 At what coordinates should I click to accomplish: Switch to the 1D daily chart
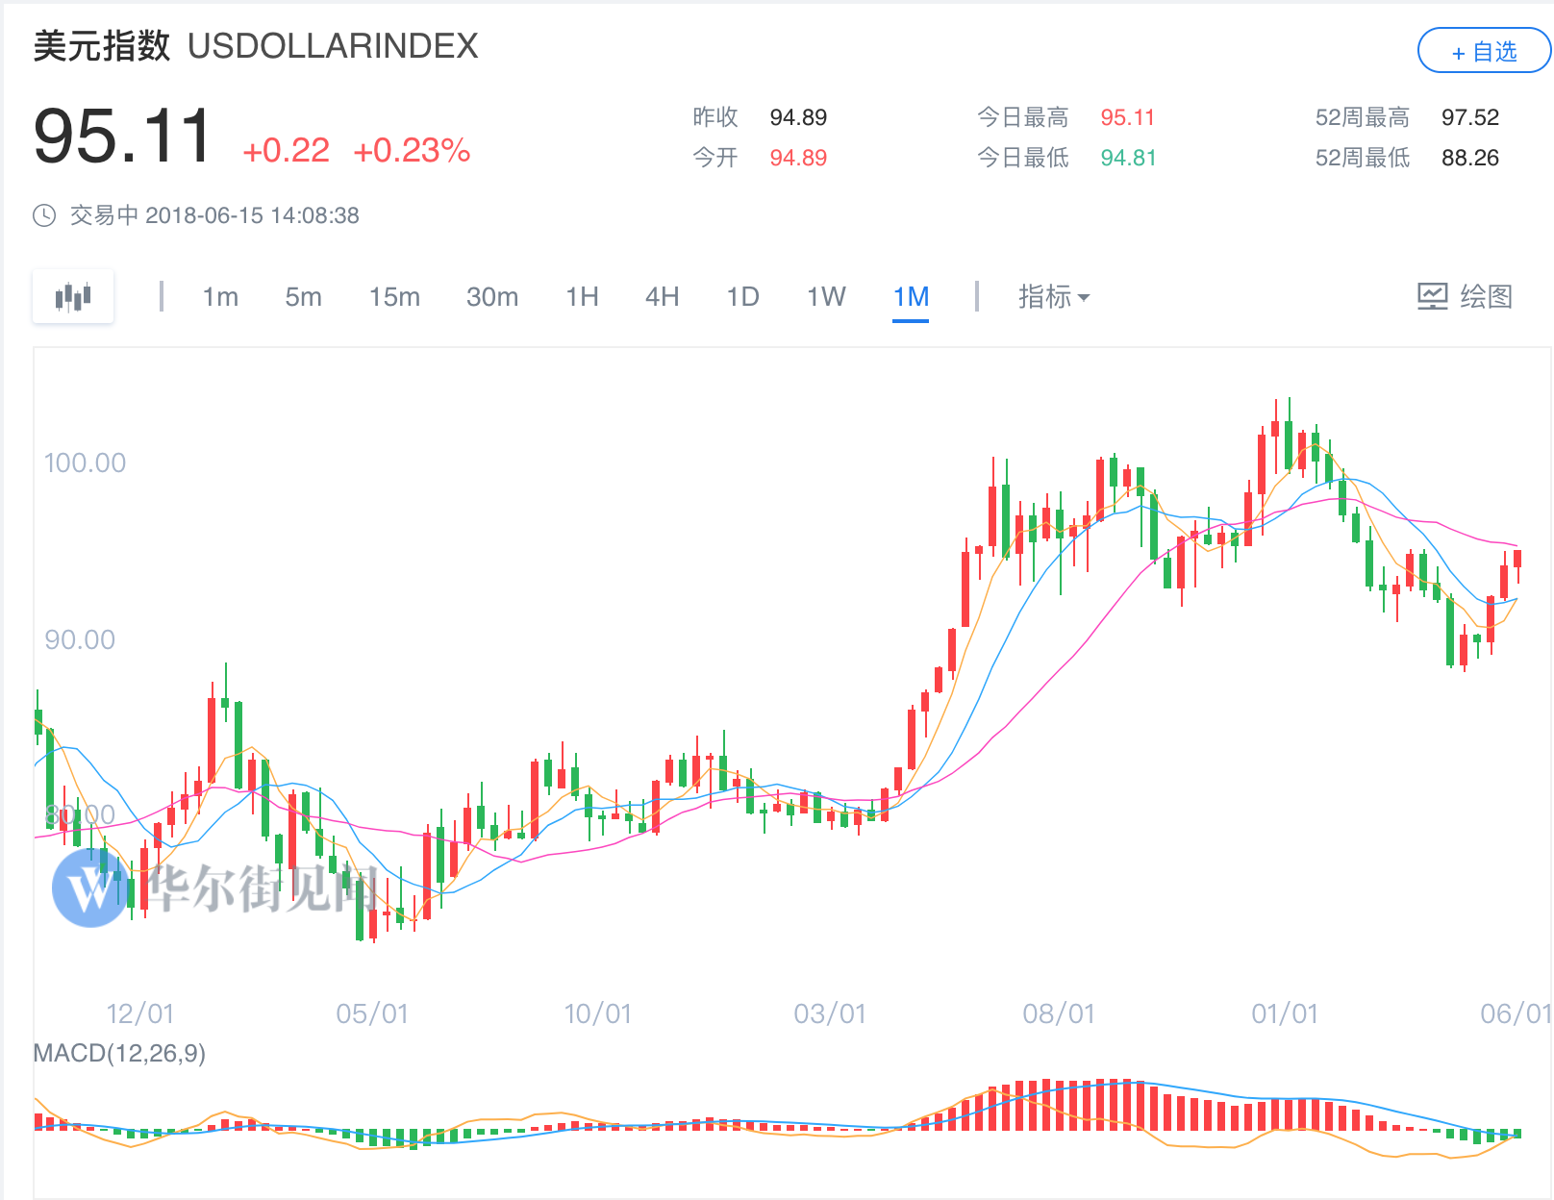(x=742, y=297)
